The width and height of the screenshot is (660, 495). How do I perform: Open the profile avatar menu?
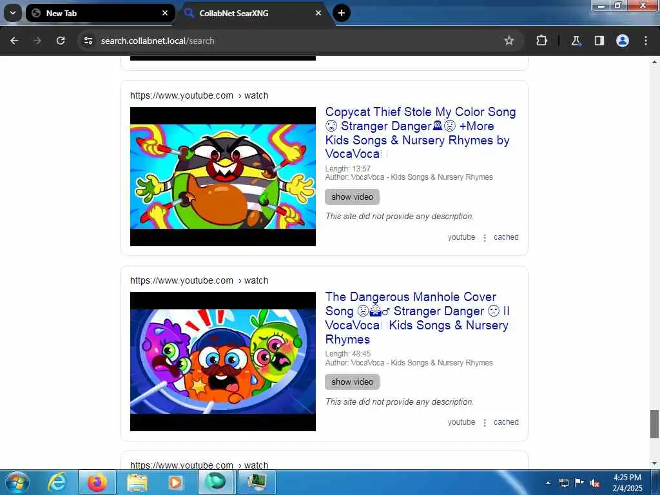pyautogui.click(x=623, y=41)
